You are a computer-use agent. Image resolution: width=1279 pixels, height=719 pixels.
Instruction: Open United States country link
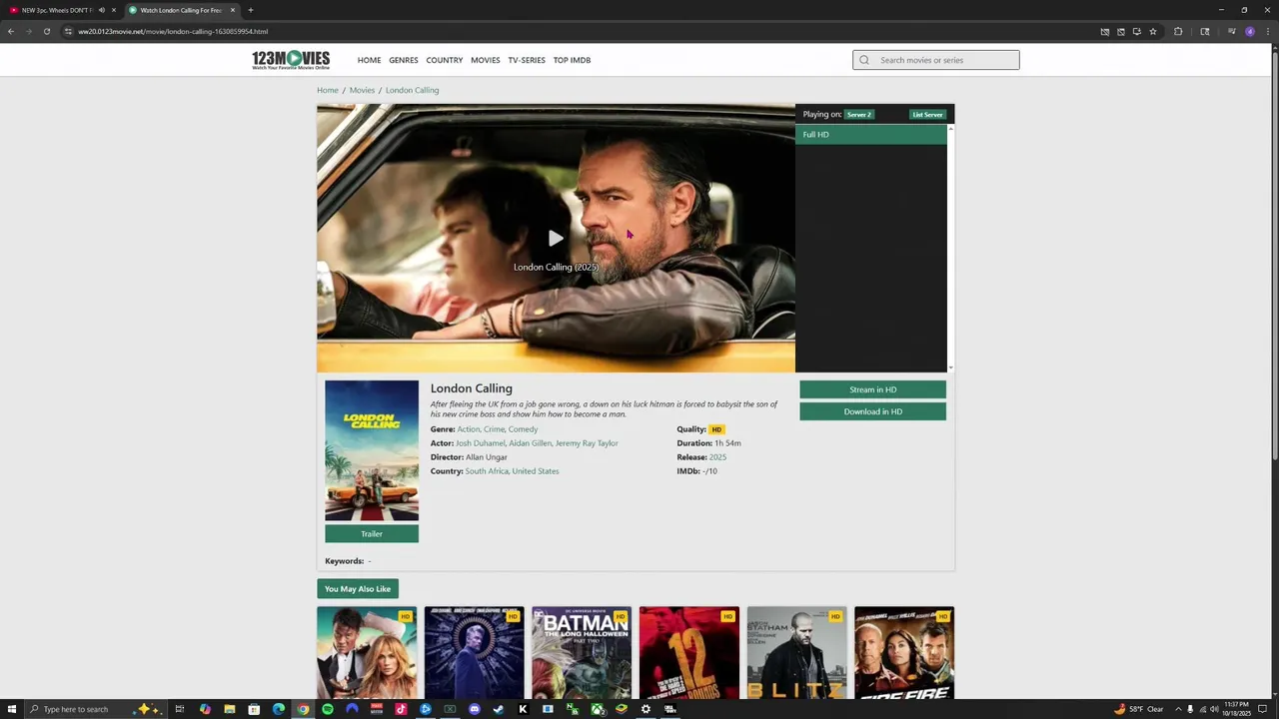point(536,471)
